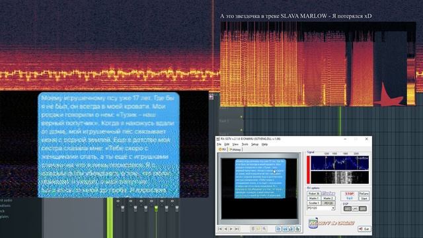This screenshot has height=238, width=423.
Task: Open the Tools menu in RX-SSTV
Action: click(x=245, y=144)
